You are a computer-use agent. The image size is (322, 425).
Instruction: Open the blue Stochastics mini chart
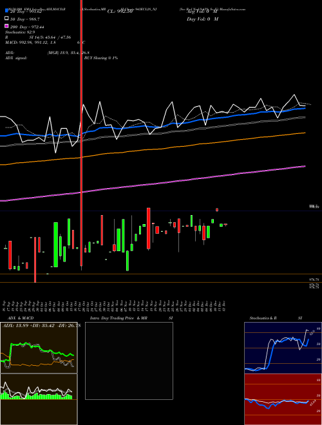point(283,348)
